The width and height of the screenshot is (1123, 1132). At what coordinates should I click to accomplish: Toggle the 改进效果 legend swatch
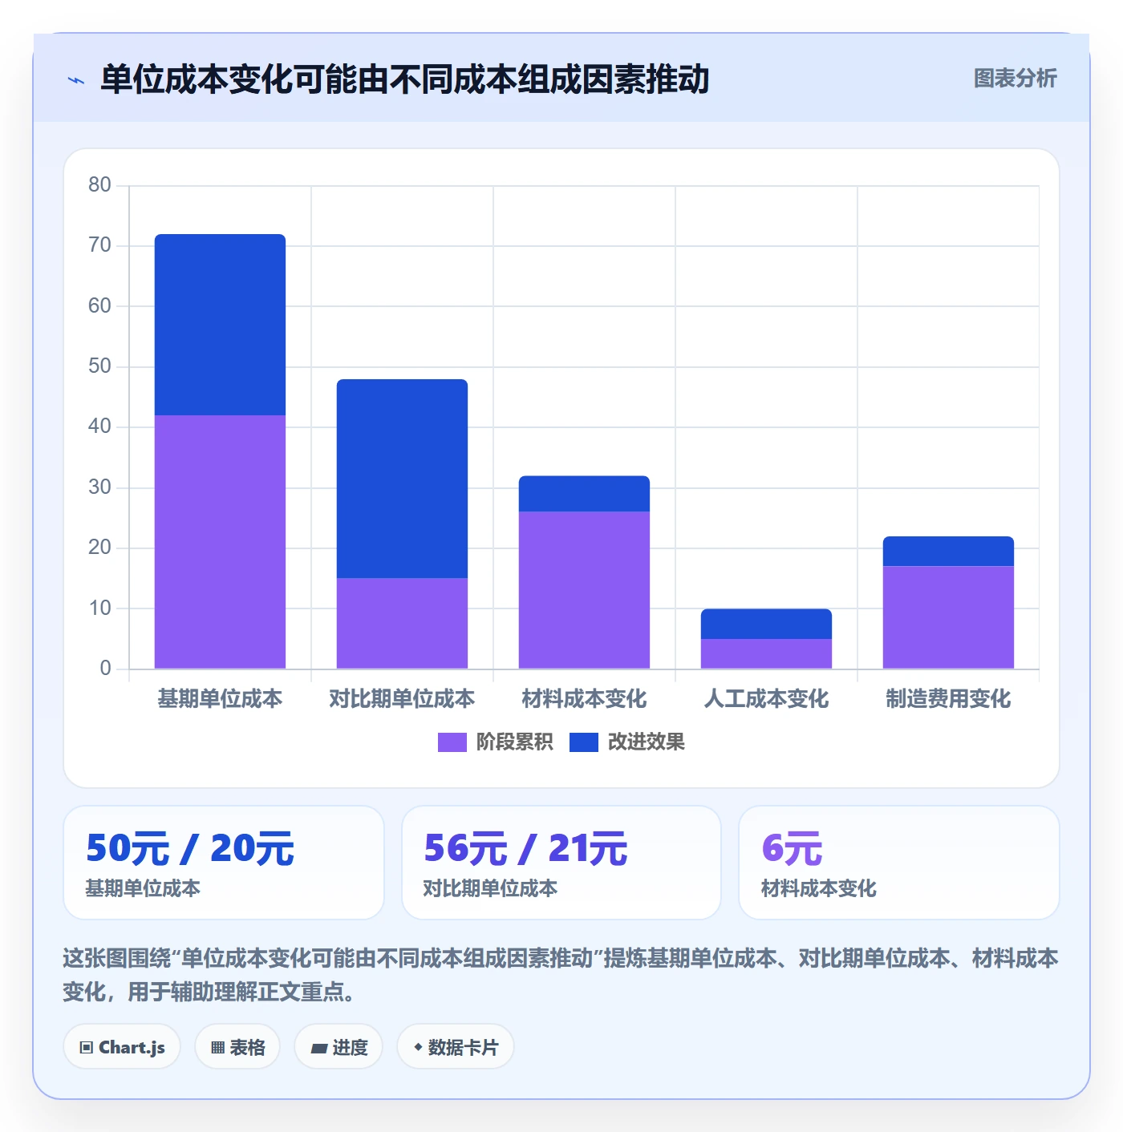584,742
